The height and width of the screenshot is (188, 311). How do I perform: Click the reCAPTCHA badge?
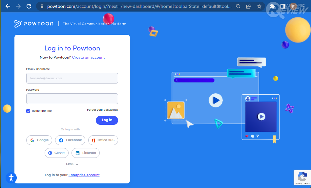pyautogui.click(x=302, y=178)
